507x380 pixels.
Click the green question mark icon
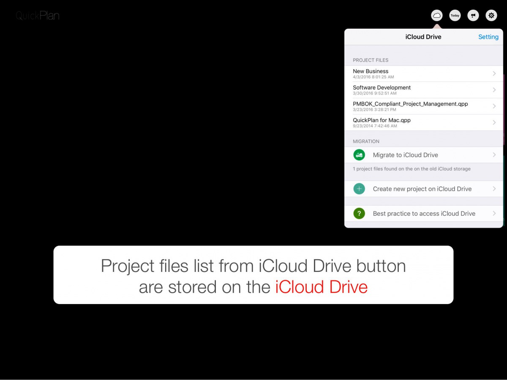click(x=359, y=214)
